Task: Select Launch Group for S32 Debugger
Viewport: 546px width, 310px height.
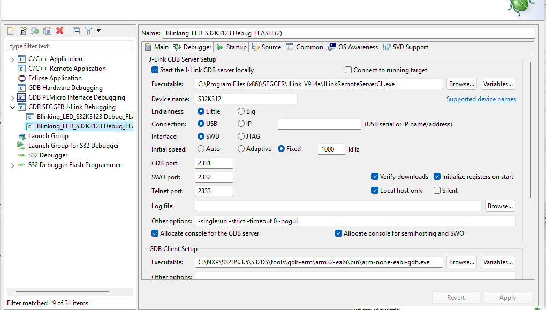Action: click(73, 146)
